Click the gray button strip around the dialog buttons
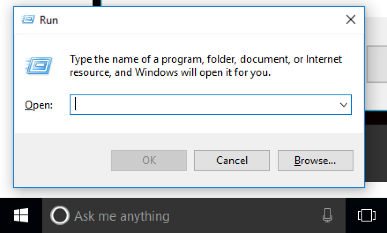 [x=62, y=161]
